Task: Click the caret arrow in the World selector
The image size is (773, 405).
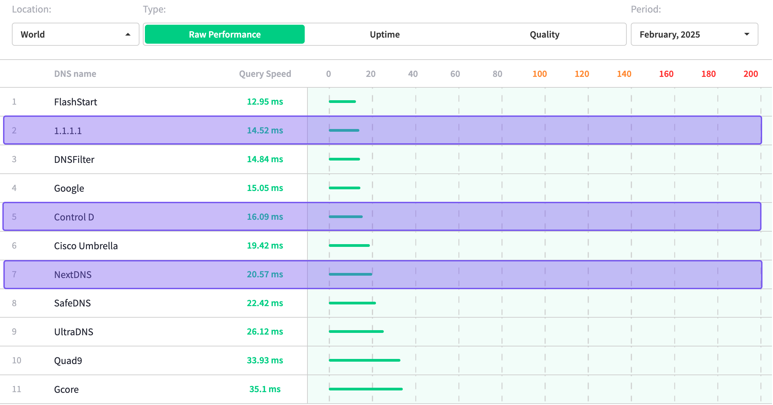Action: 128,35
